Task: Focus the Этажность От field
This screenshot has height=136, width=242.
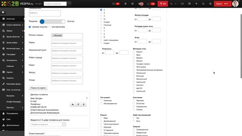Action: (110, 53)
